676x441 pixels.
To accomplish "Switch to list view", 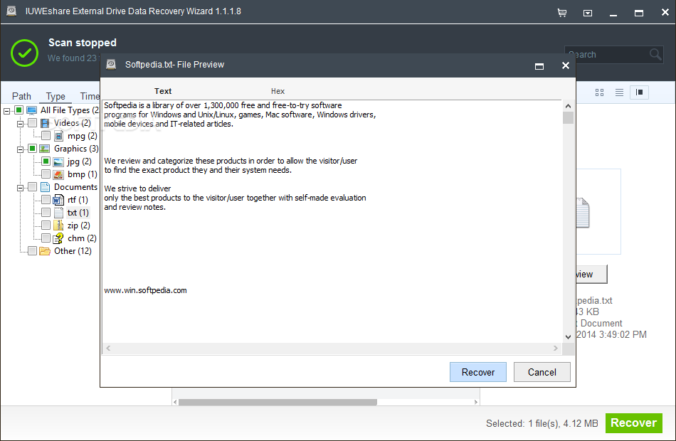I will point(619,92).
